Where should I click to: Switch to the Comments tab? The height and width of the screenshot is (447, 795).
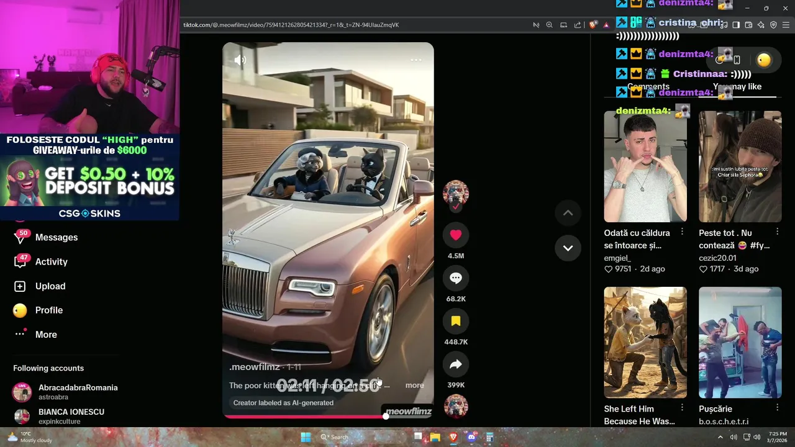648,87
